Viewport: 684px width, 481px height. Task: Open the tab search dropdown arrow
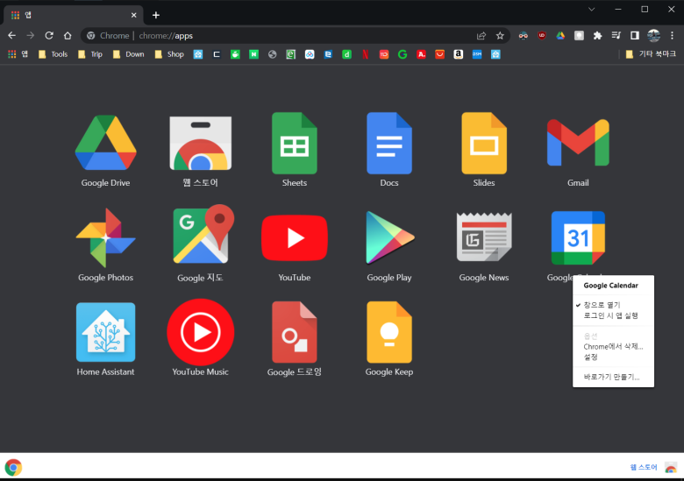coord(592,9)
